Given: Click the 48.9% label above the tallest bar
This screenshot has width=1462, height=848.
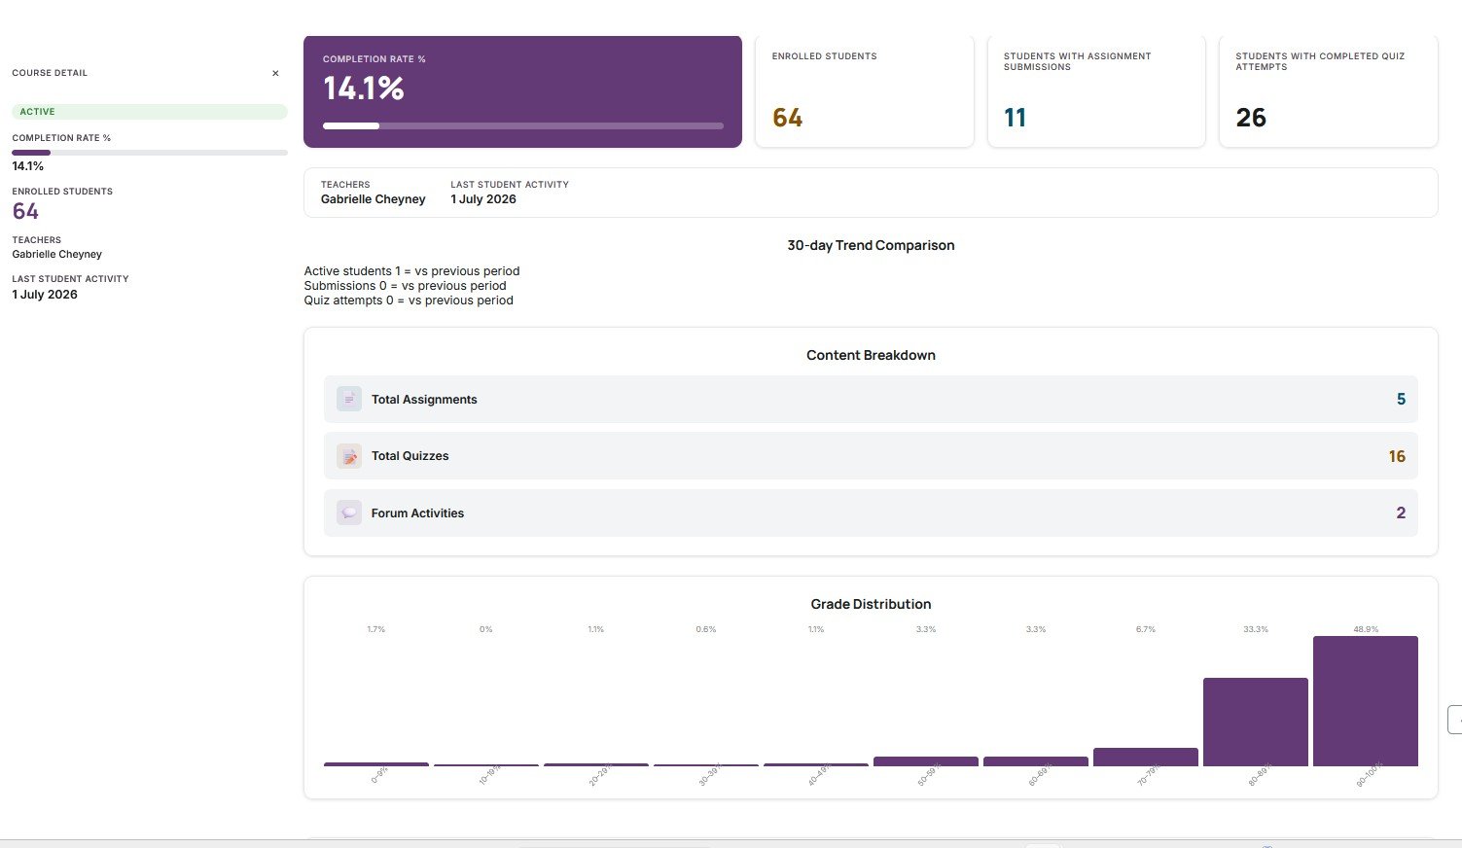Looking at the screenshot, I should 1366,629.
